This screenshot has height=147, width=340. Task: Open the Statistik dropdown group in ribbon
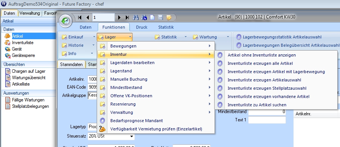point(171,37)
